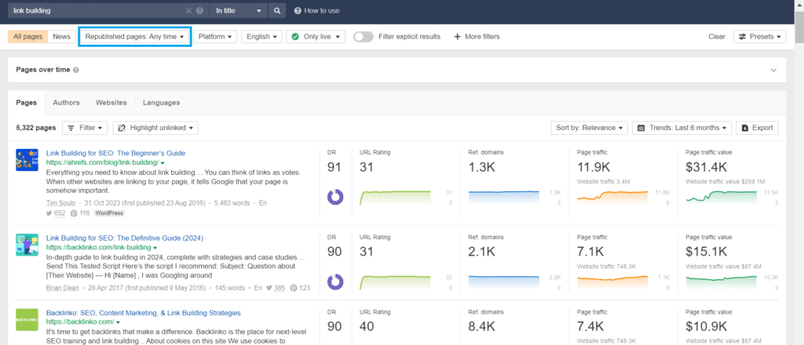This screenshot has width=804, height=345.
Task: Switch to the Websites tab
Action: click(111, 103)
